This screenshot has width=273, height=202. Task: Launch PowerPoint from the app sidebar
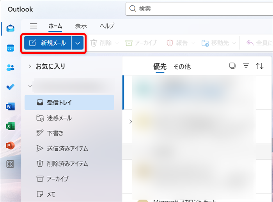(x=10, y=145)
